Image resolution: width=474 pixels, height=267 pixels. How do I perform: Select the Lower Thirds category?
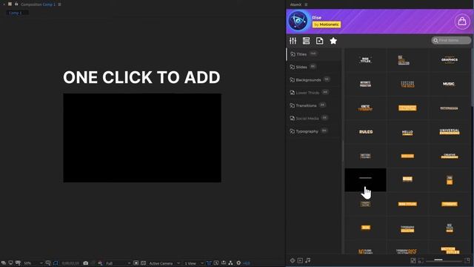[314, 93]
